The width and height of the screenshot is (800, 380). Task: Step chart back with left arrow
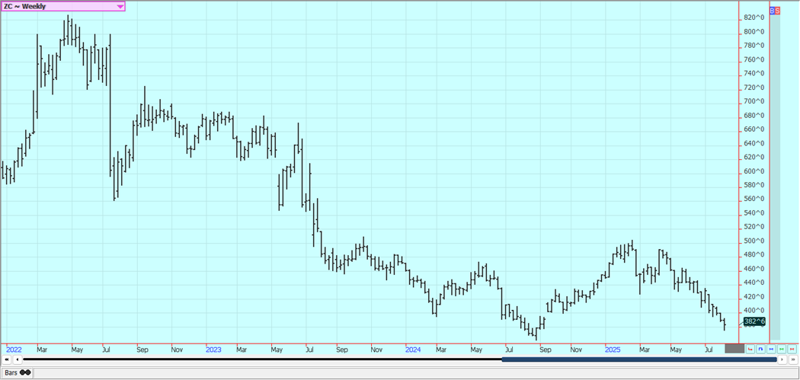tap(18, 359)
